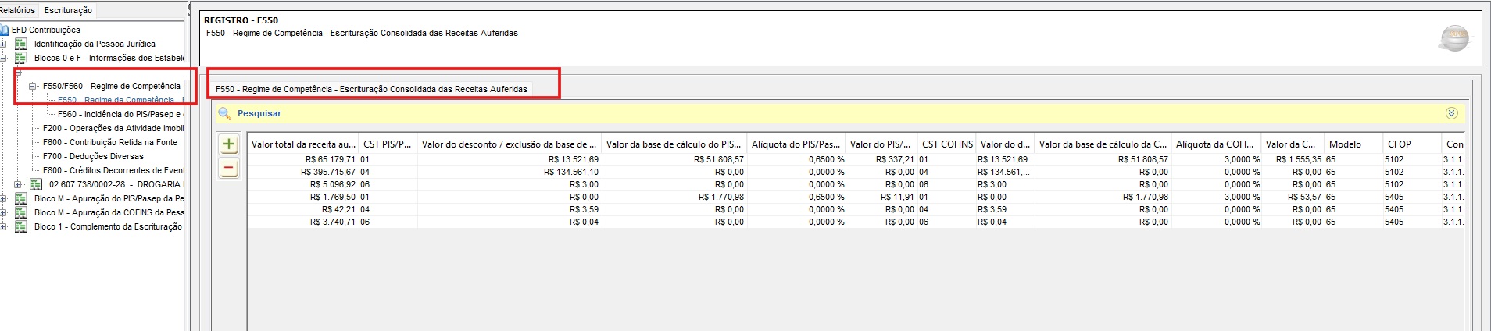Viewport: 1491px width, 331px height.
Task: Click the CFOP column header
Action: point(1411,144)
